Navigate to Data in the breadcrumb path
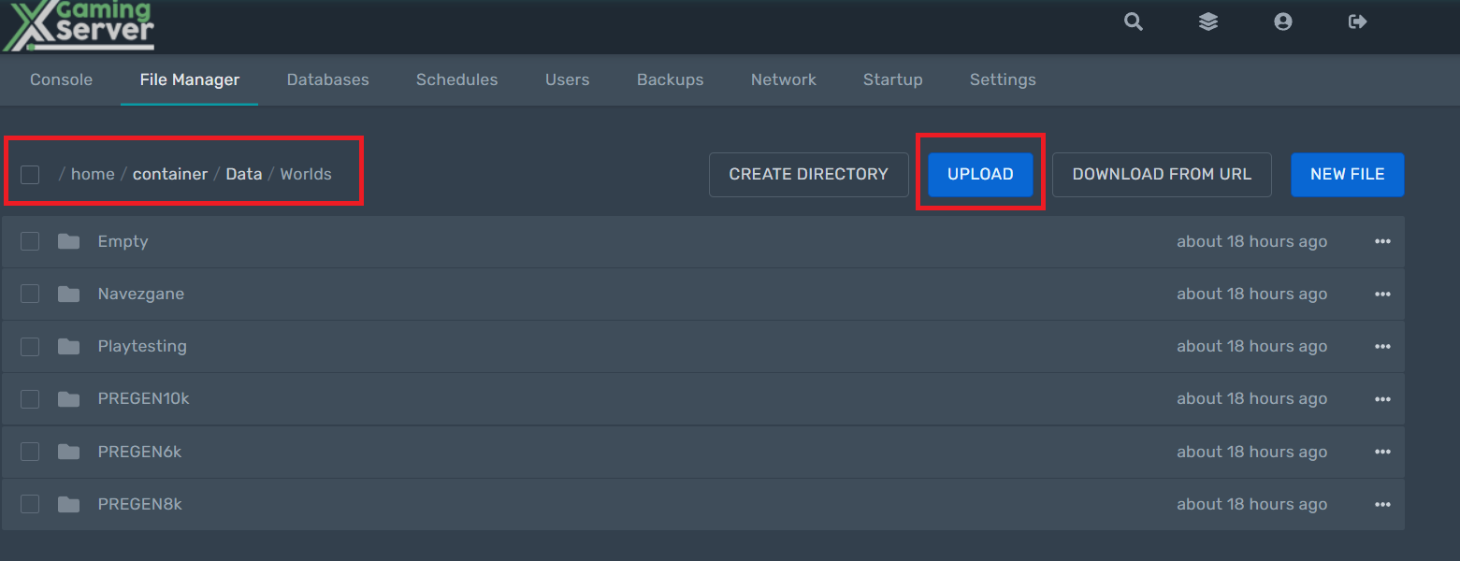 (x=243, y=173)
